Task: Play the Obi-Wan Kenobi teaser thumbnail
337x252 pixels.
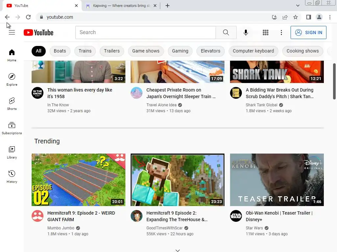Action: (277, 180)
